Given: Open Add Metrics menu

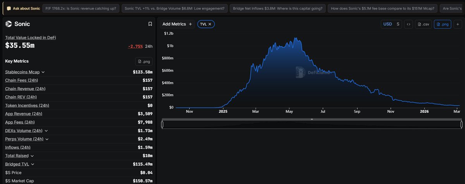Looking at the screenshot, I should click(177, 24).
